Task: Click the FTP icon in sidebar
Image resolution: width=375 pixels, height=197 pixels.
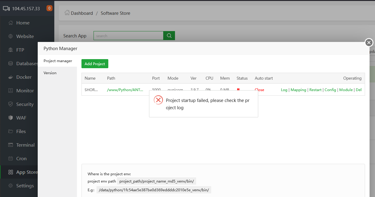Action: 11,50
